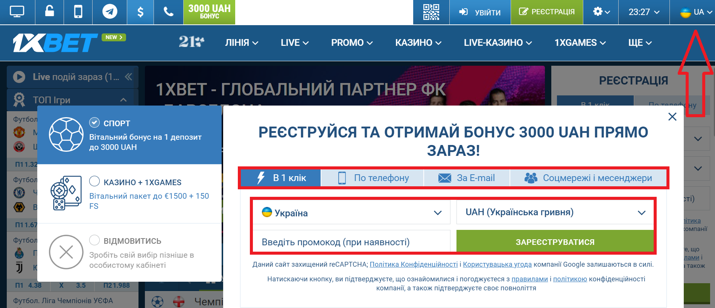The image size is (715, 308).
Task: Collapse the Live events sidebar with double chevron
Action: 129,77
